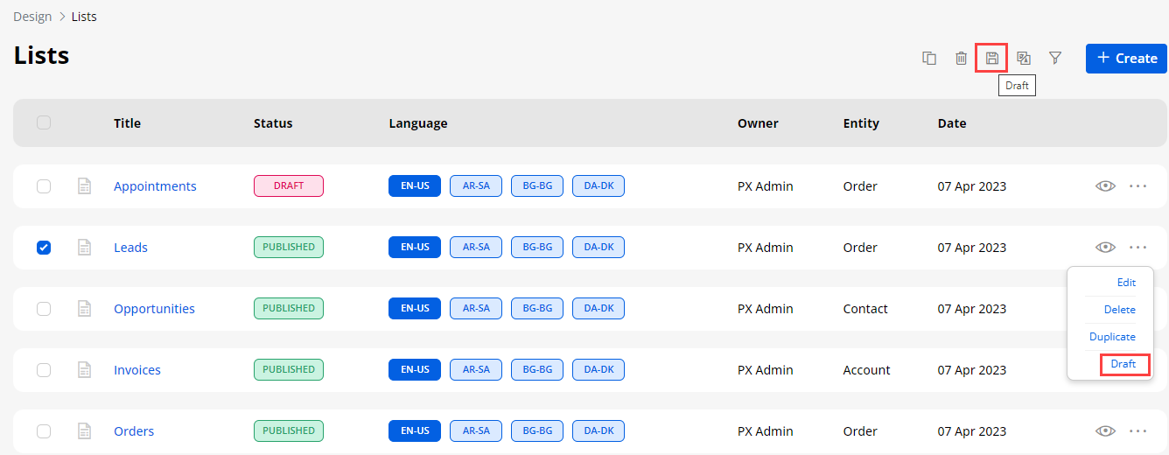Open the three-dot menu for Appointments
The image size is (1169, 455).
pyautogui.click(x=1137, y=186)
